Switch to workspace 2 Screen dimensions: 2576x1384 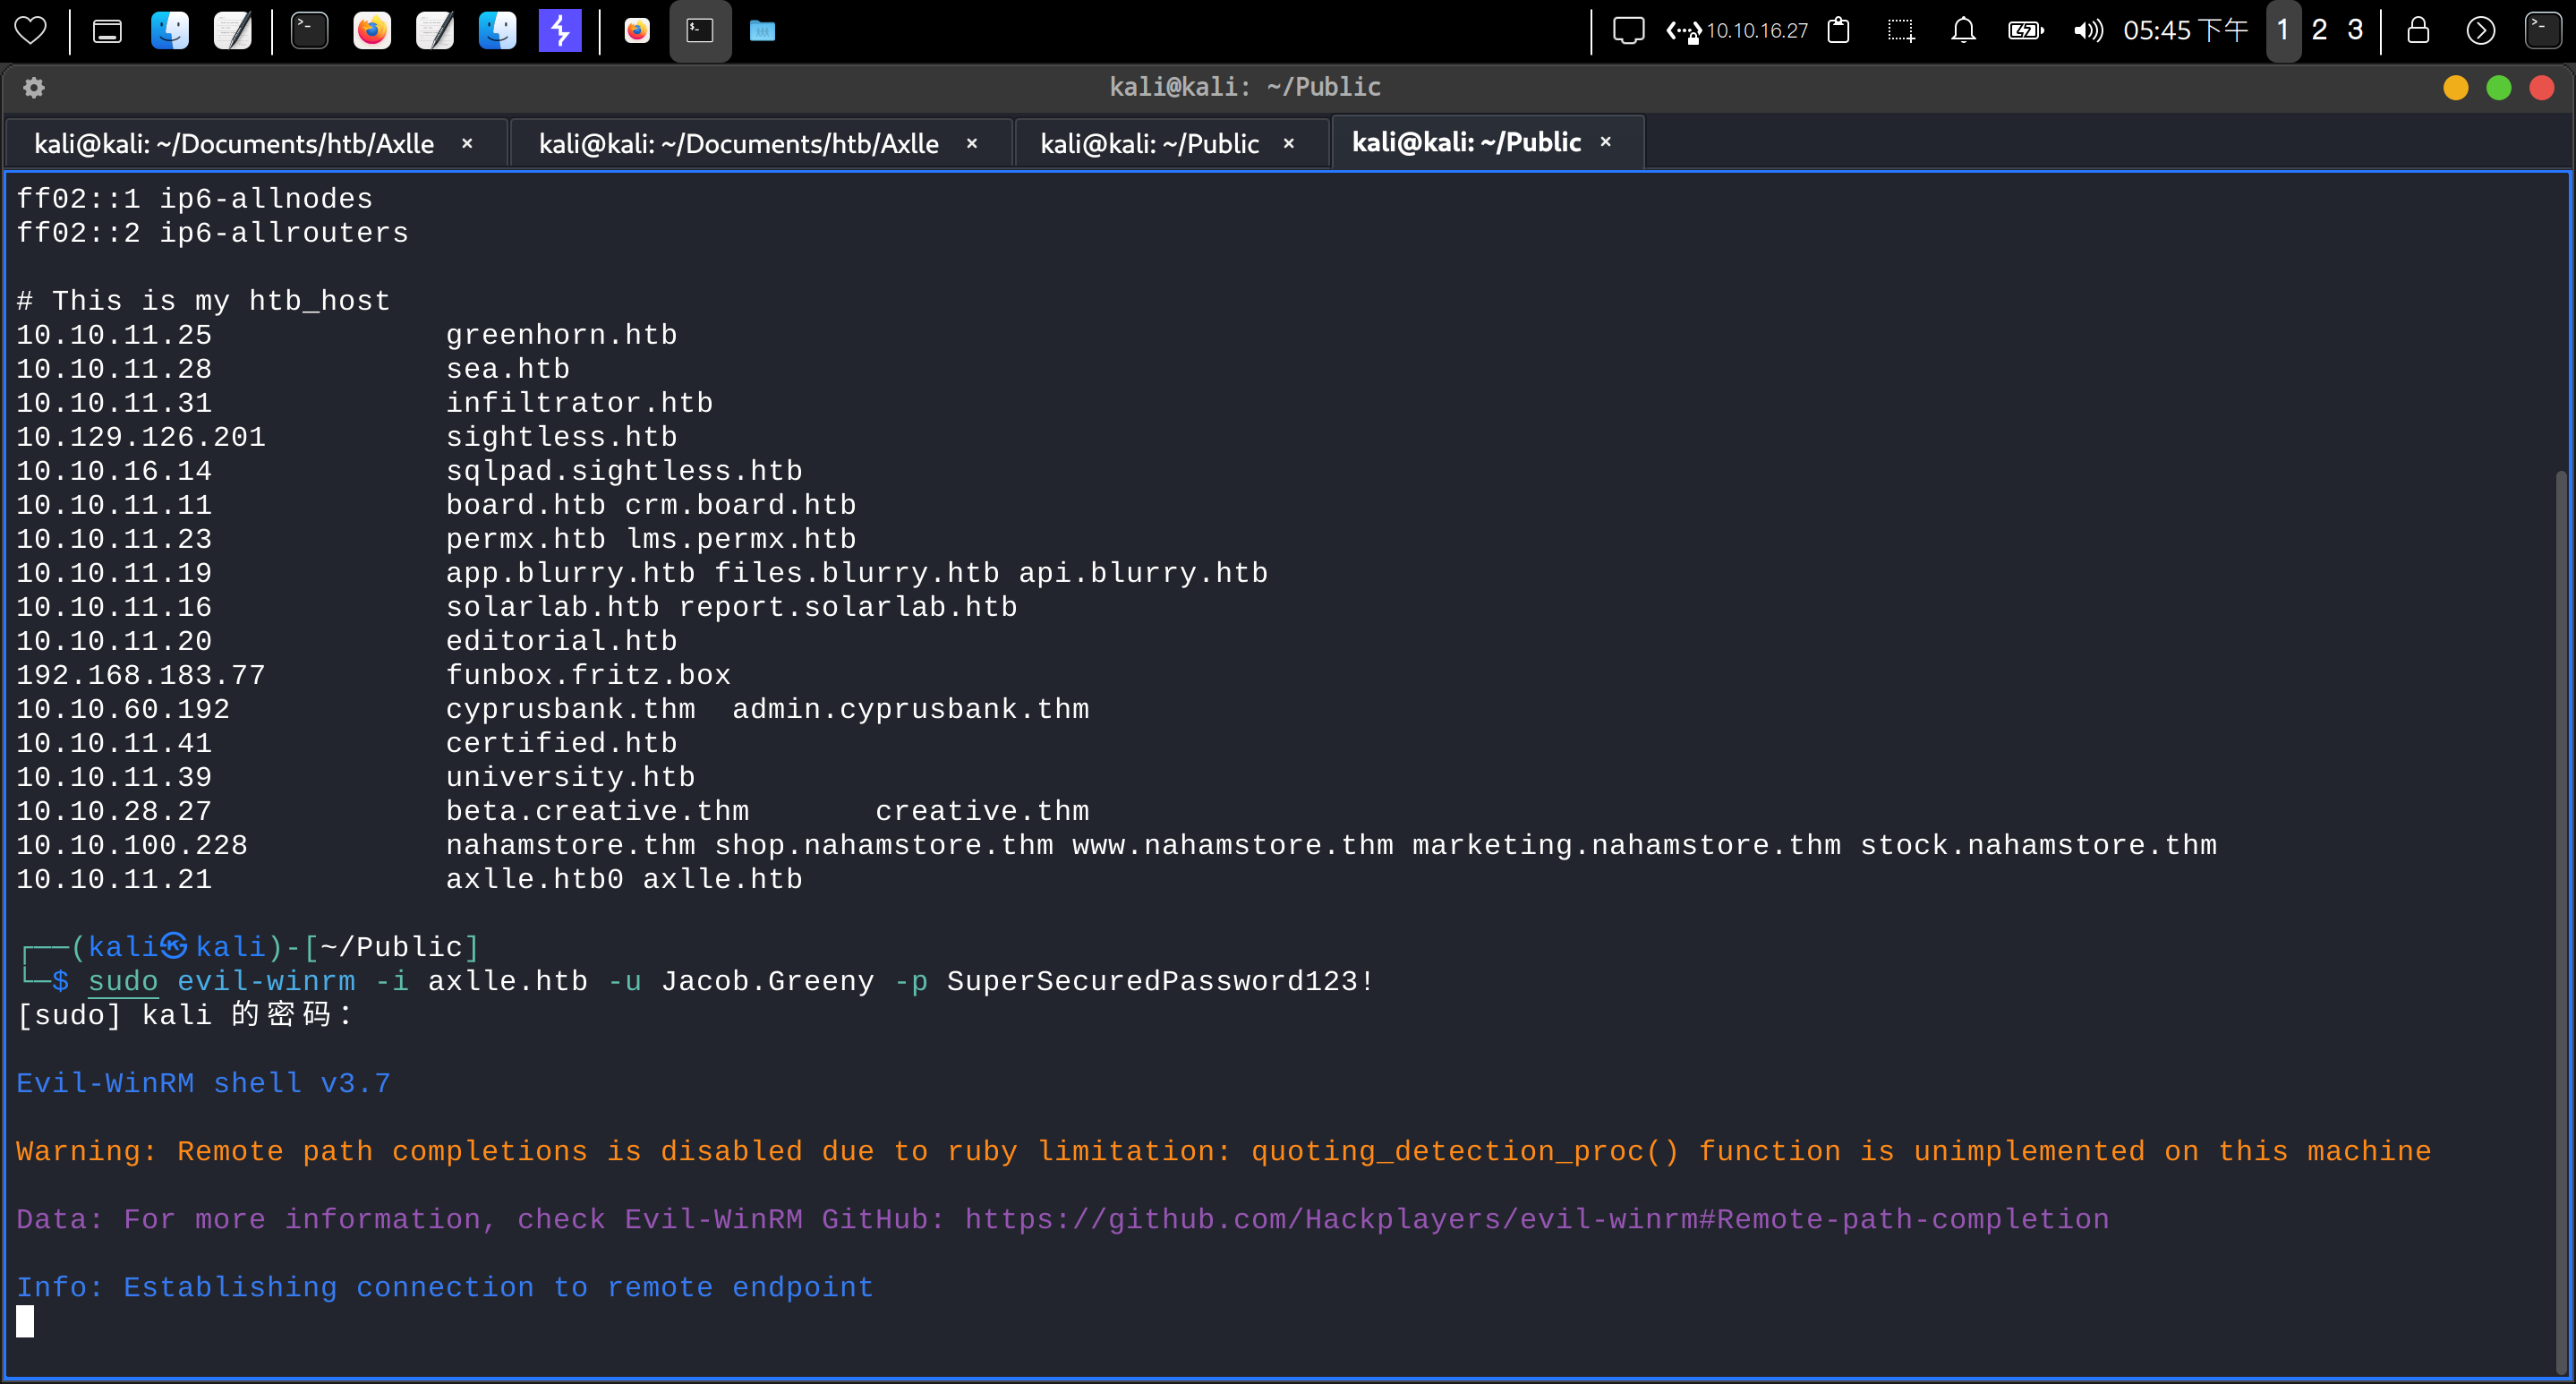point(2319,31)
